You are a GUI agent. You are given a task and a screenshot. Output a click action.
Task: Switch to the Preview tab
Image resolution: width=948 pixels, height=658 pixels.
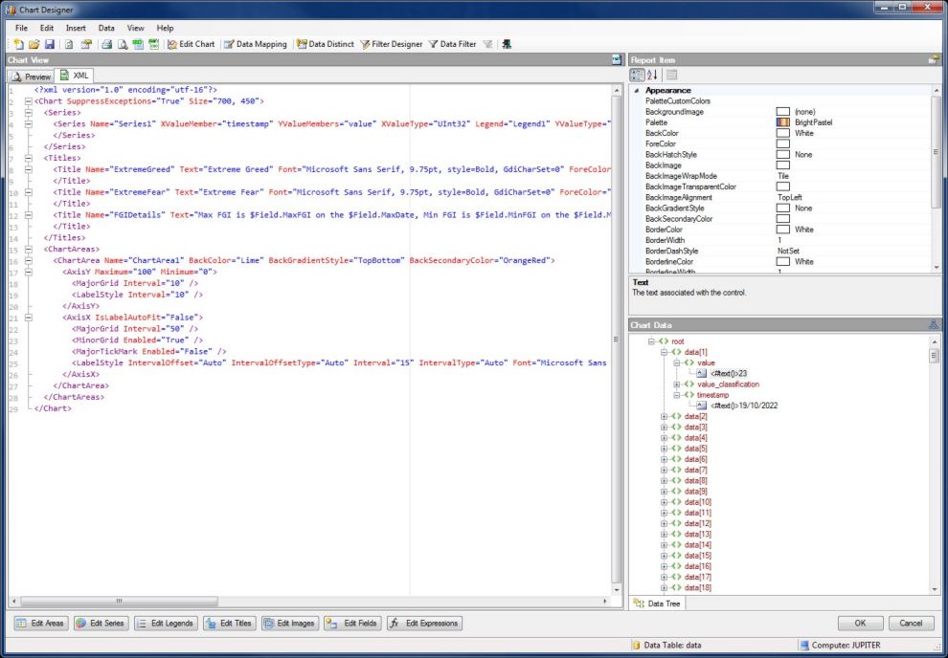tap(32, 77)
